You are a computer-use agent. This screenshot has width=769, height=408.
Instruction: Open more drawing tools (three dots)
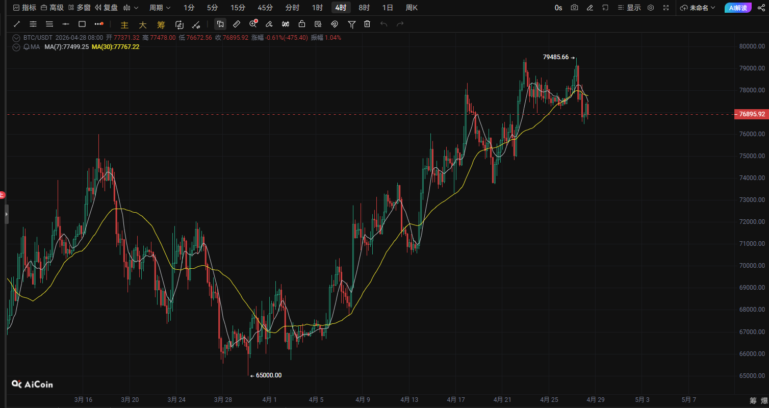[x=99, y=24]
